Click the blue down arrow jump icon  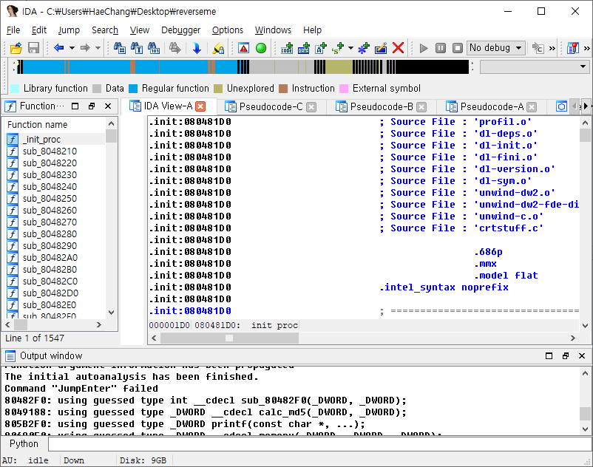tap(197, 48)
